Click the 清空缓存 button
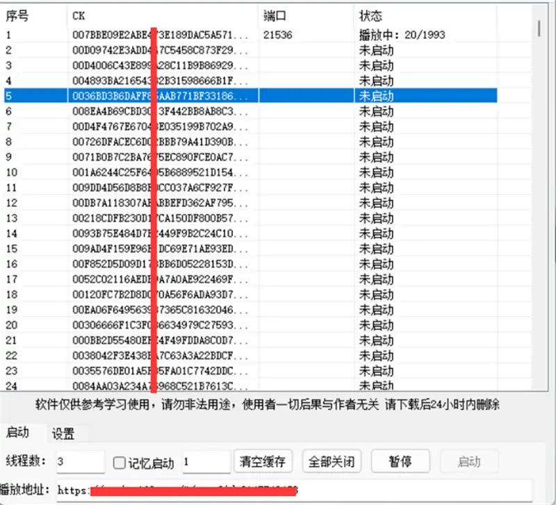 click(263, 462)
